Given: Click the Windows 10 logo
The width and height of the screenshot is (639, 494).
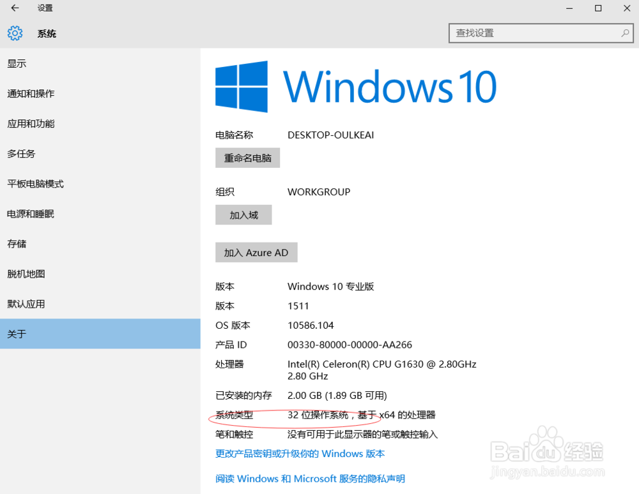Looking at the screenshot, I should click(356, 86).
